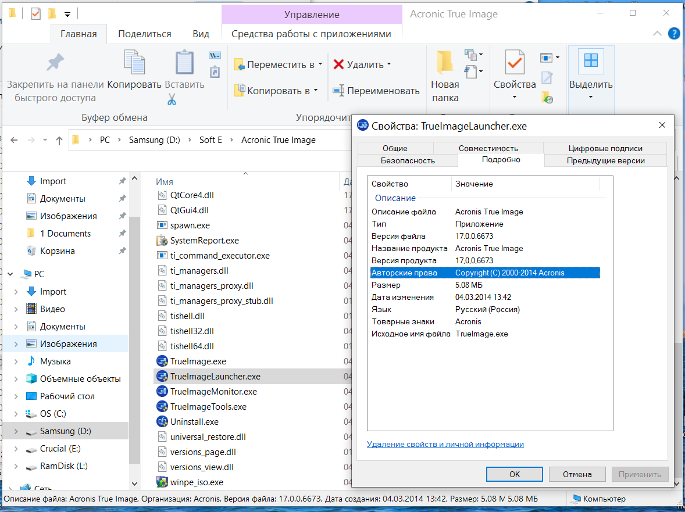
Task: Click the winpe_iso.exe file icon
Action: [x=162, y=482]
